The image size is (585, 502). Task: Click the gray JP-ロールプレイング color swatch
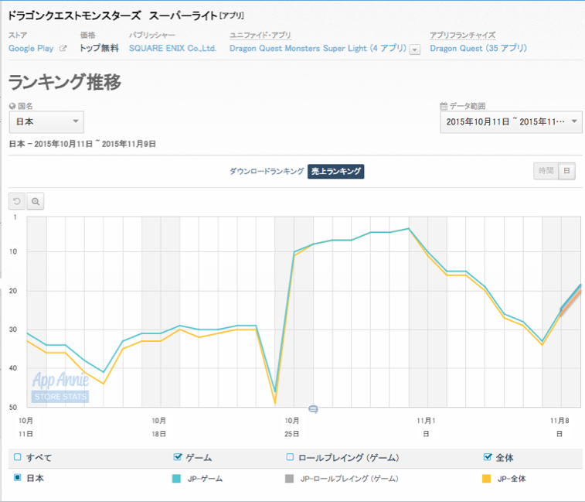289,479
